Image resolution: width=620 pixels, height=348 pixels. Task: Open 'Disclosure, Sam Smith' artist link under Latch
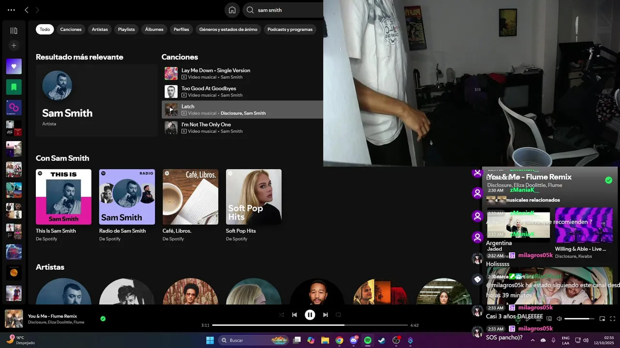(243, 113)
